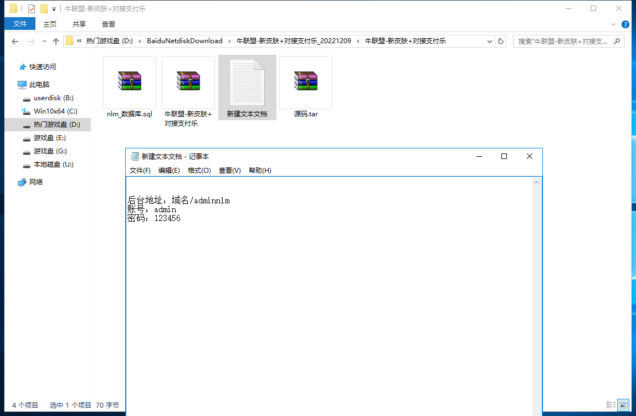Open the 编辑(E) menu in Notepad
Viewport: 636px width, 416px height.
tap(169, 171)
